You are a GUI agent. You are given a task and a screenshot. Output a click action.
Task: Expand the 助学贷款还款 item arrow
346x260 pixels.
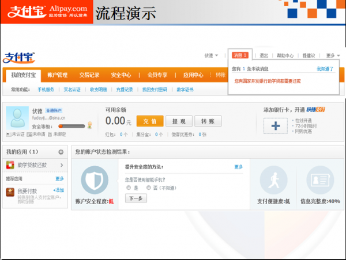coord(61,166)
